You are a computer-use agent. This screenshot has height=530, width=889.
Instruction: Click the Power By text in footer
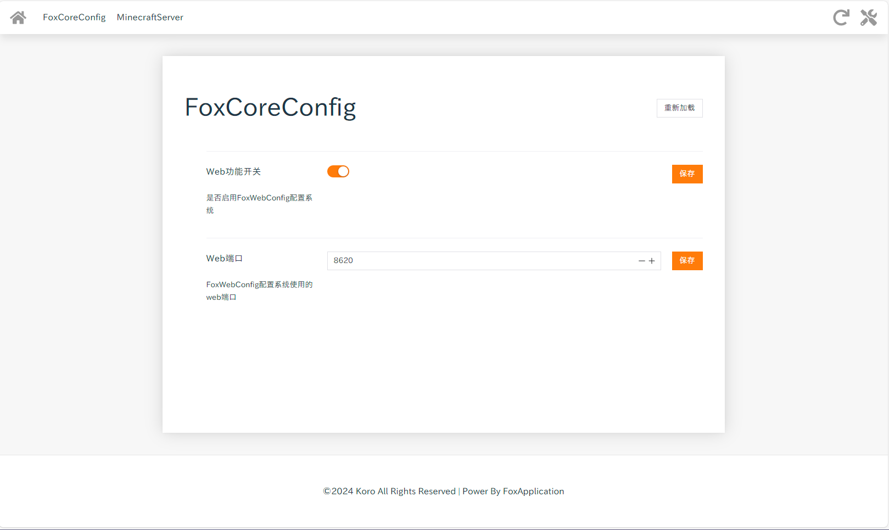point(482,491)
